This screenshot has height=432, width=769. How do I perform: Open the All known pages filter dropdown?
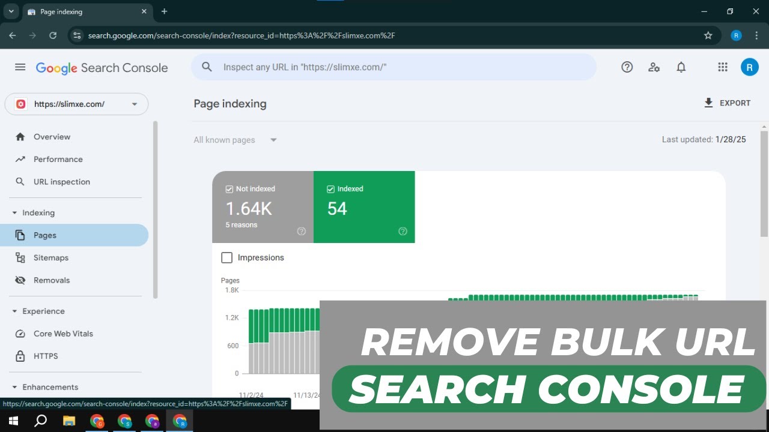(x=236, y=140)
